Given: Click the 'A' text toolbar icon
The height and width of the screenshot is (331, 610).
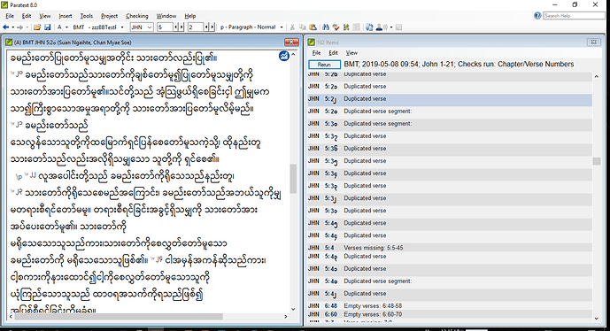Looking at the screenshot, I should (x=59, y=27).
